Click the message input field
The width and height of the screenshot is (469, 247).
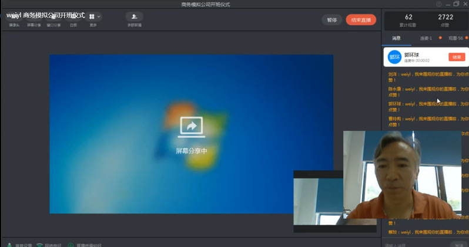pos(414,244)
